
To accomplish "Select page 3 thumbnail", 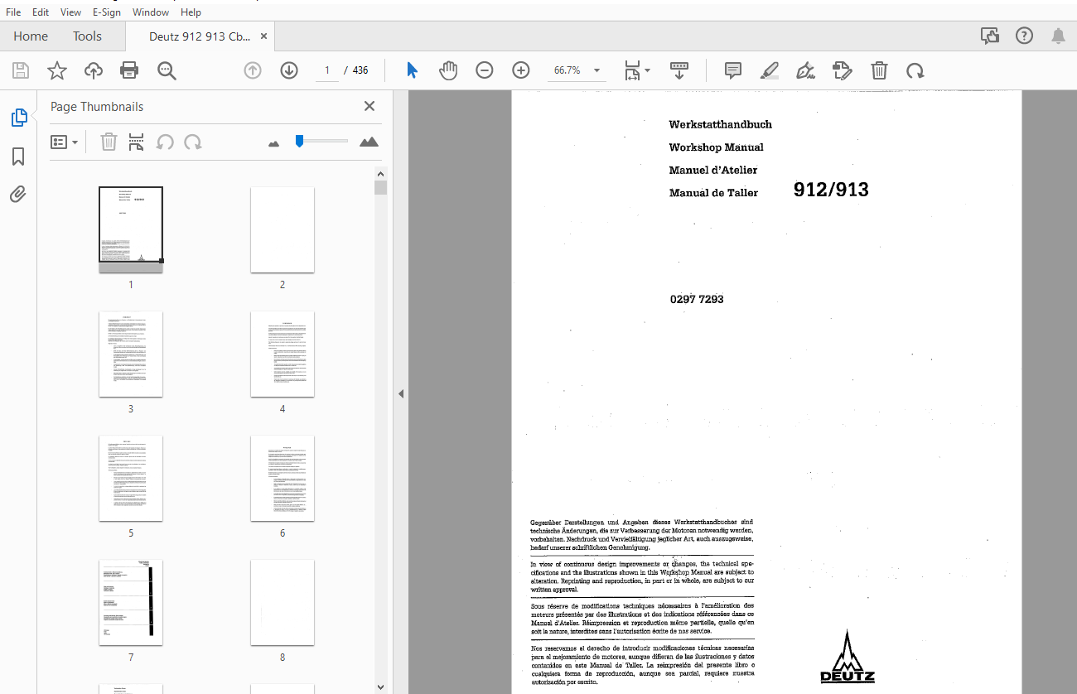I will tap(131, 354).
